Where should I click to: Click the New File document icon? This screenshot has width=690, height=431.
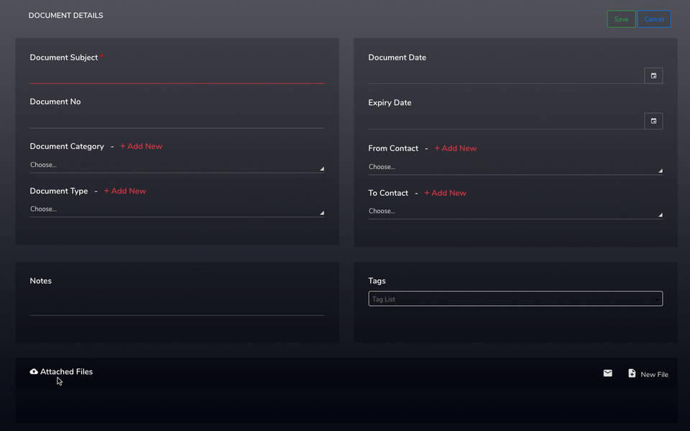632,373
